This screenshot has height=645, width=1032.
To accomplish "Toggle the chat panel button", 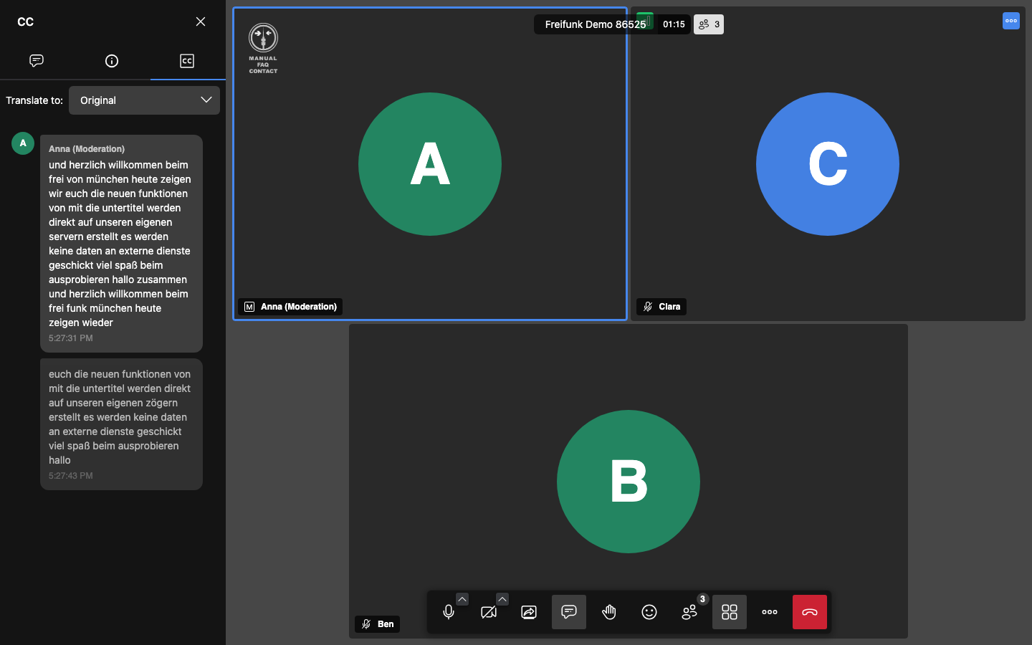I will click(x=569, y=612).
